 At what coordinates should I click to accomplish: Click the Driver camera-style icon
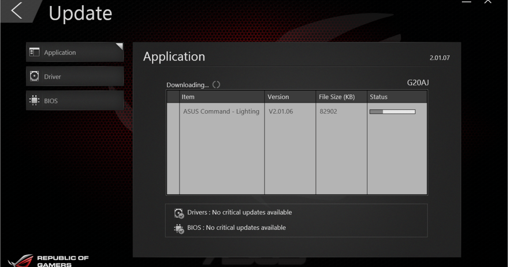[x=34, y=76]
